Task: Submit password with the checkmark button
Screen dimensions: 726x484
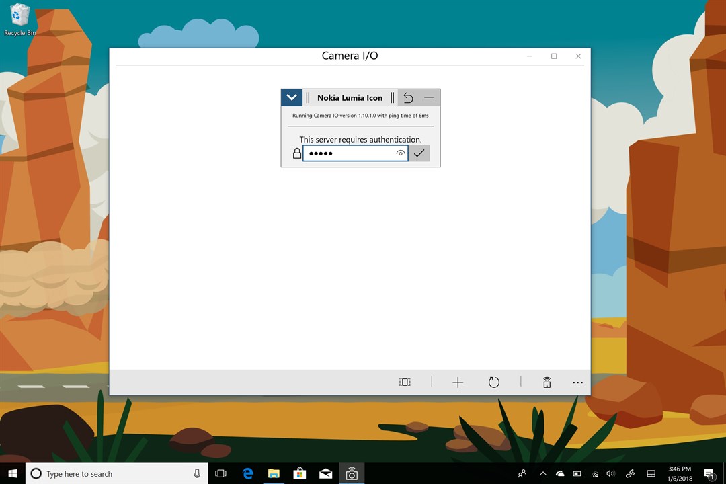Action: 419,153
